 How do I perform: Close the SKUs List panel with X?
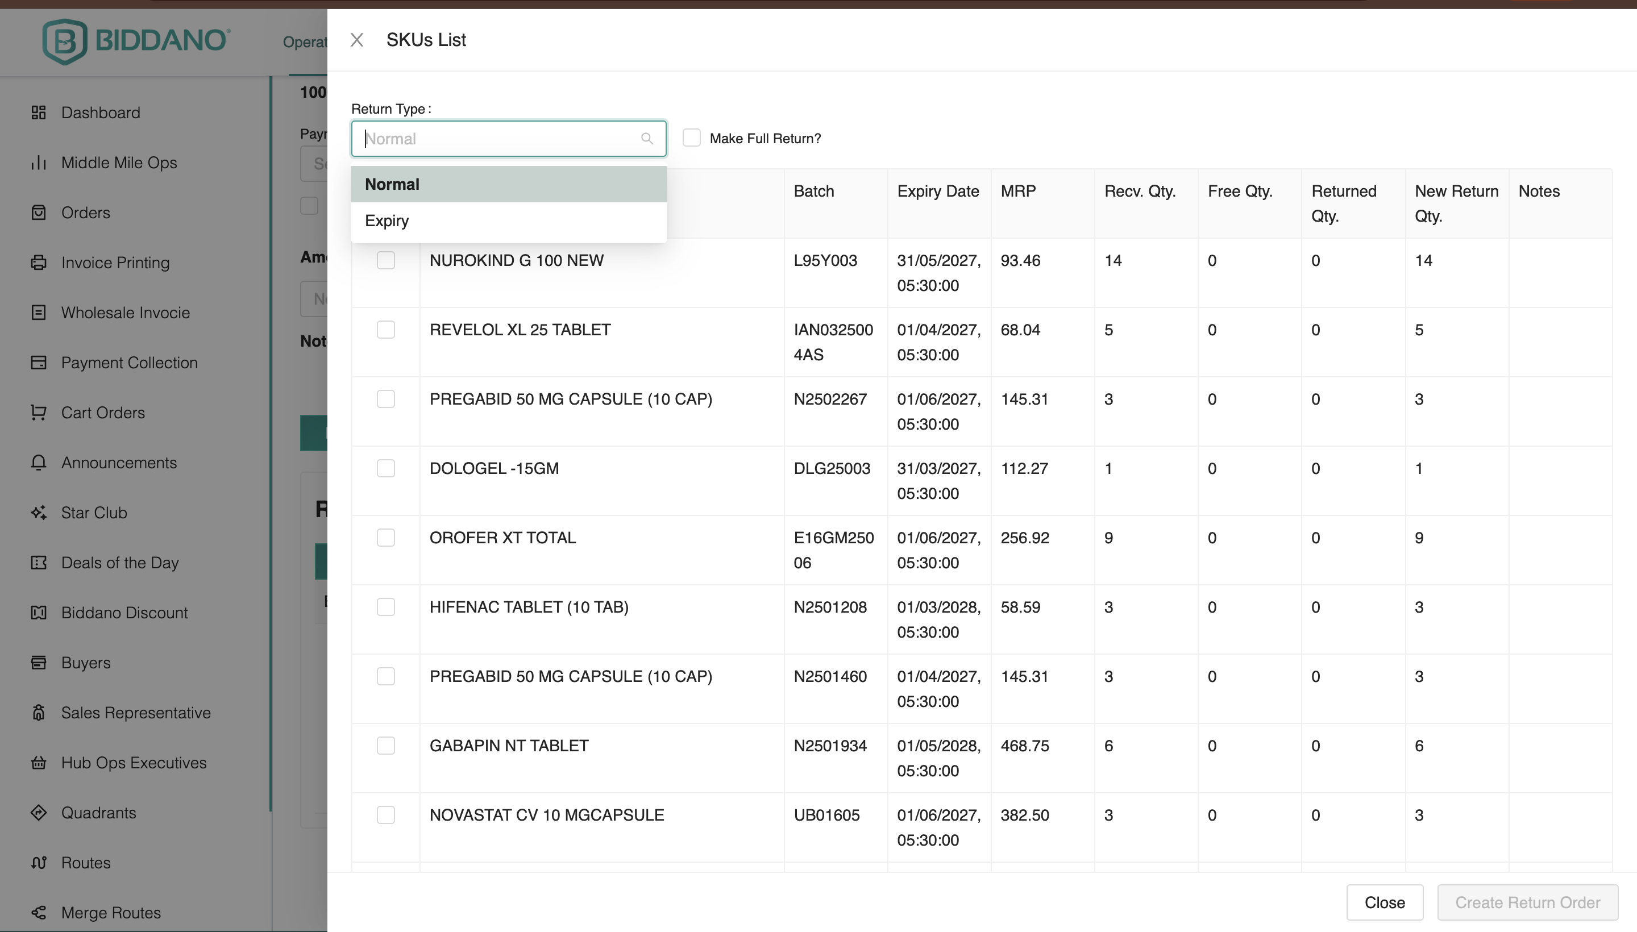tap(357, 40)
